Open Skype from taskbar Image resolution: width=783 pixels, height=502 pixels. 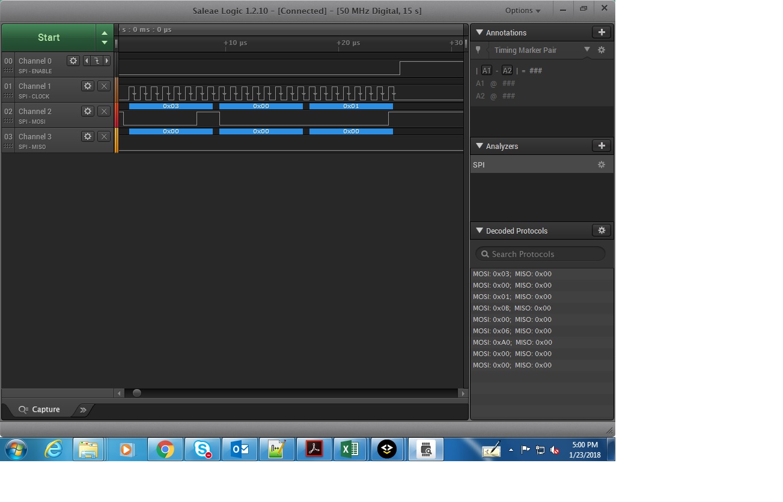(202, 449)
